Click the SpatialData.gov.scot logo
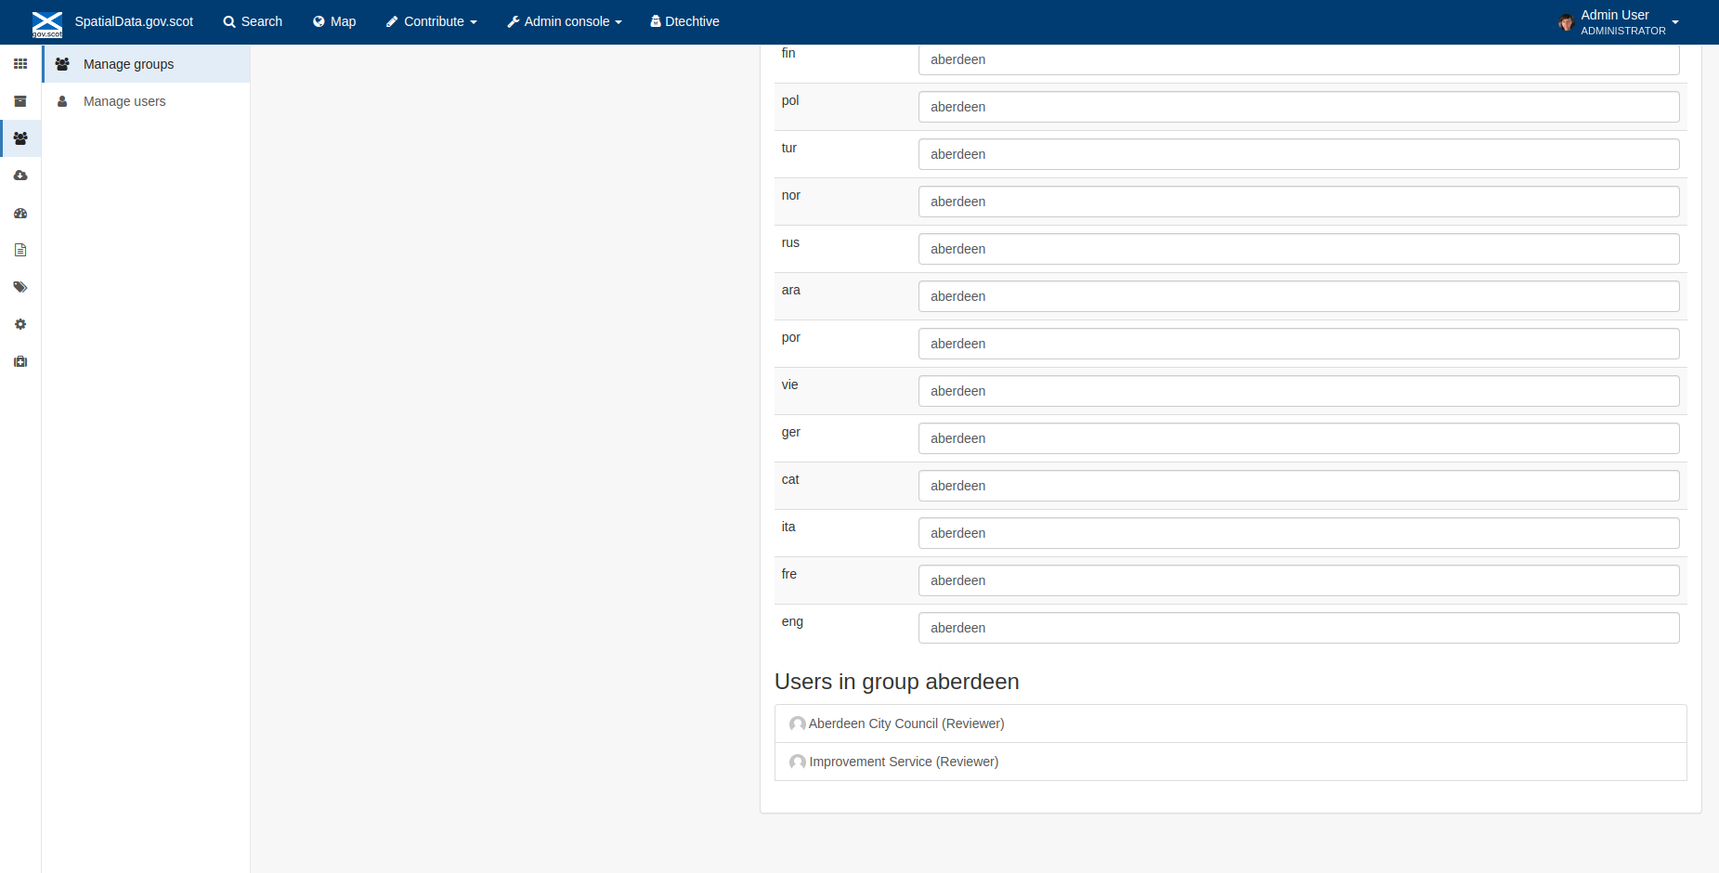This screenshot has width=1719, height=873. pyautogui.click(x=47, y=23)
